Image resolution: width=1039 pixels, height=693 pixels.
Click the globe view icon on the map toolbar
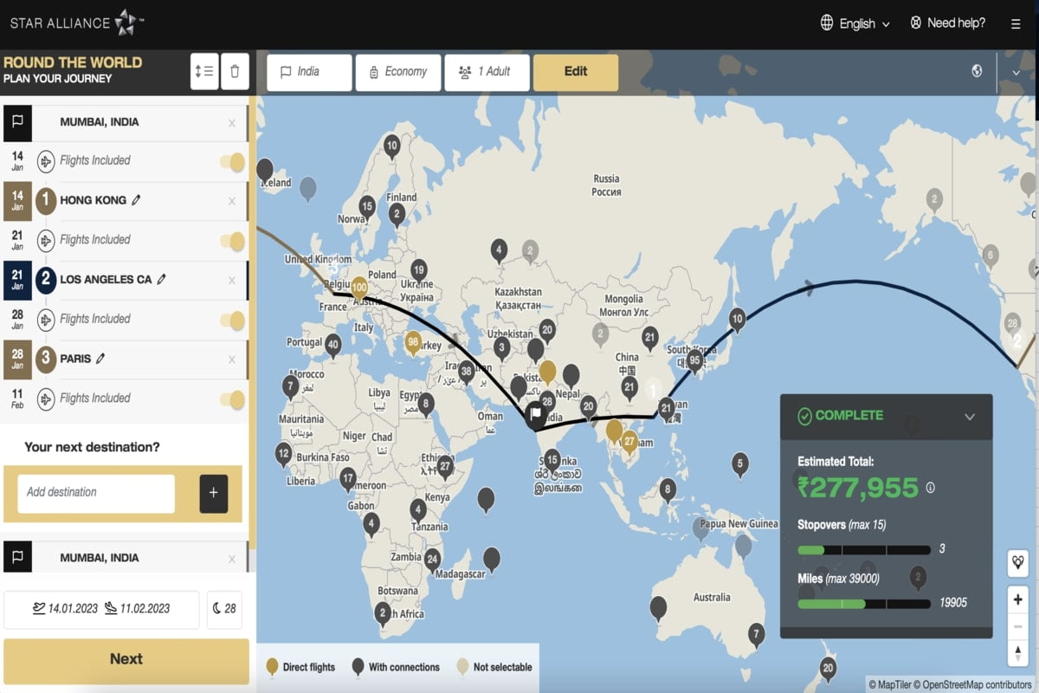point(977,71)
